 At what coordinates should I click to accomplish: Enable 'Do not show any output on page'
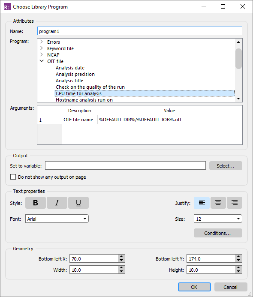coord(13,177)
